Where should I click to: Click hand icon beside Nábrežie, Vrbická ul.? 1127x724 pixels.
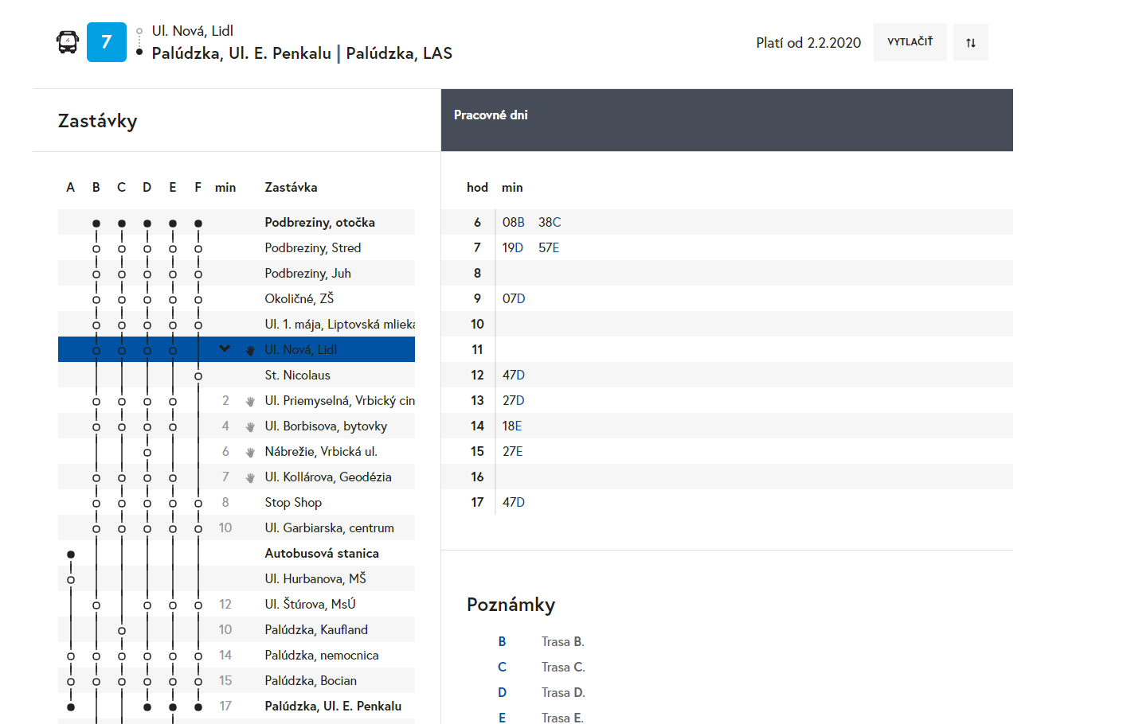click(x=250, y=452)
